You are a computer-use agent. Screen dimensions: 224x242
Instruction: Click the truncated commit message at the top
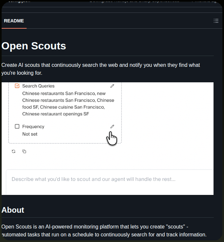pyautogui.click(x=134, y=1)
